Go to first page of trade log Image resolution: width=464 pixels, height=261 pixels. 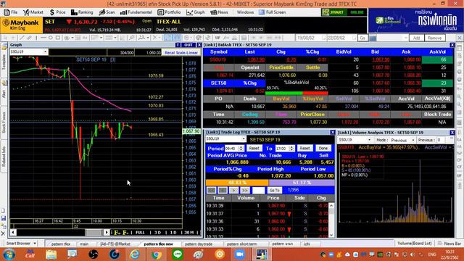211,190
